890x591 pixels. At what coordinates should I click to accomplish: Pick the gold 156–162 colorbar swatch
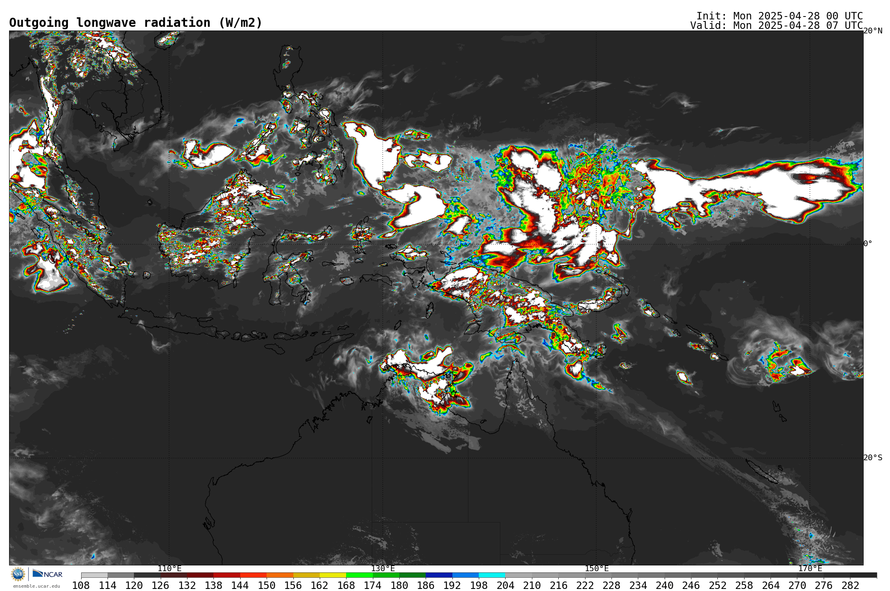(x=306, y=575)
